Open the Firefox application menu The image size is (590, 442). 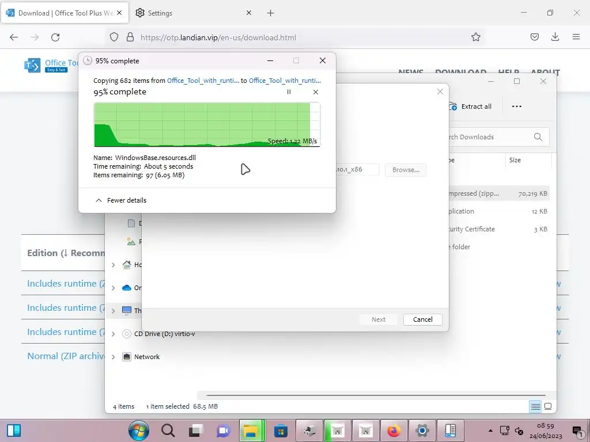click(x=576, y=37)
